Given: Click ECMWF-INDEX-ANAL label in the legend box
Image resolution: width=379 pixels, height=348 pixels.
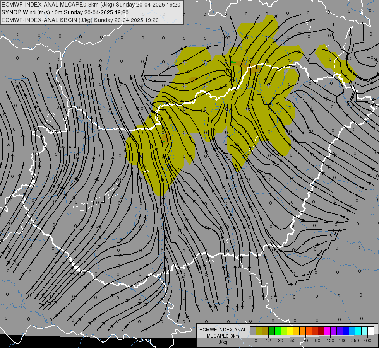Looking at the screenshot, I should (223, 330).
